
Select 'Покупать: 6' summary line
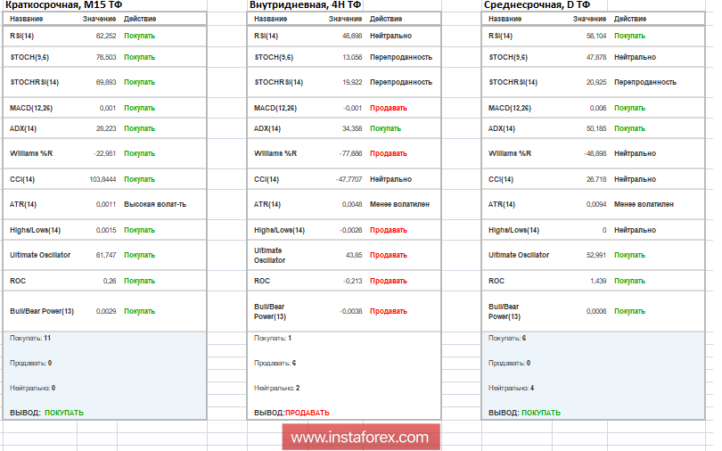pyautogui.click(x=507, y=339)
